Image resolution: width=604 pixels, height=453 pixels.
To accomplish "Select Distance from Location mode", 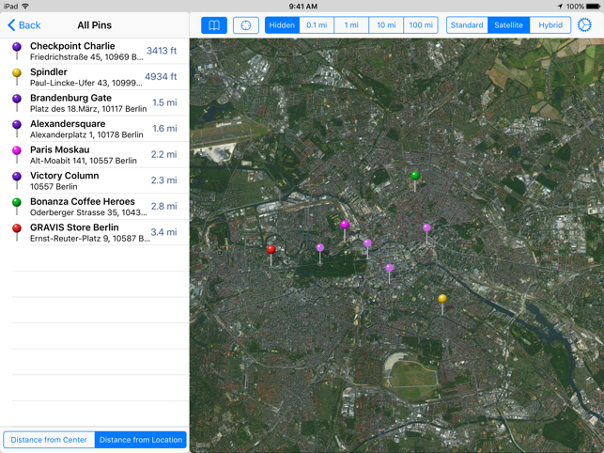I will (x=141, y=440).
